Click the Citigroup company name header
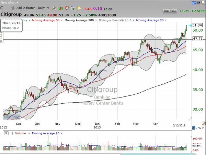The height and width of the screenshot is (155, 206). point(11,14)
